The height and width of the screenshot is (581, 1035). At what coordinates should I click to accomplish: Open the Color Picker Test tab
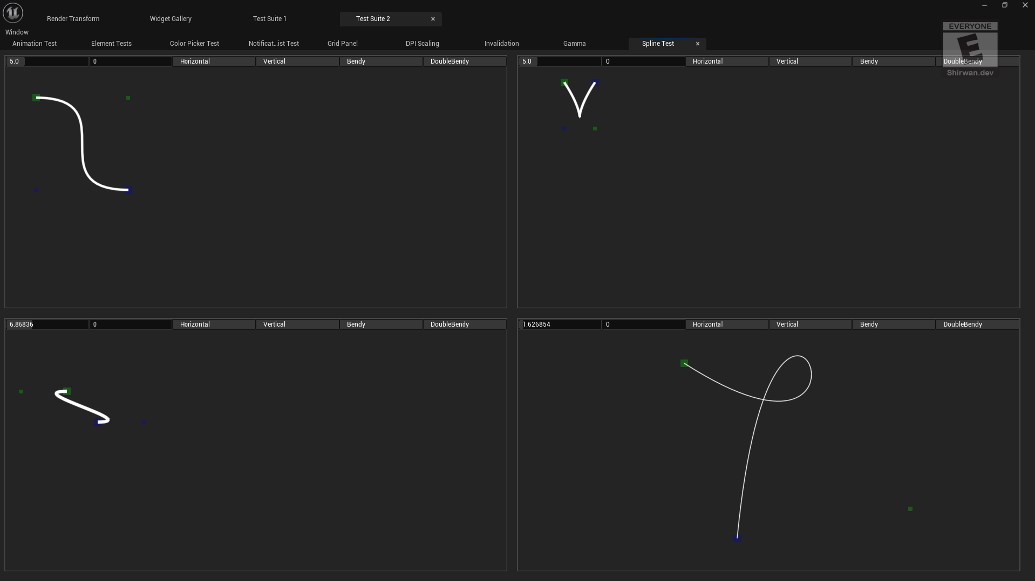coord(194,44)
